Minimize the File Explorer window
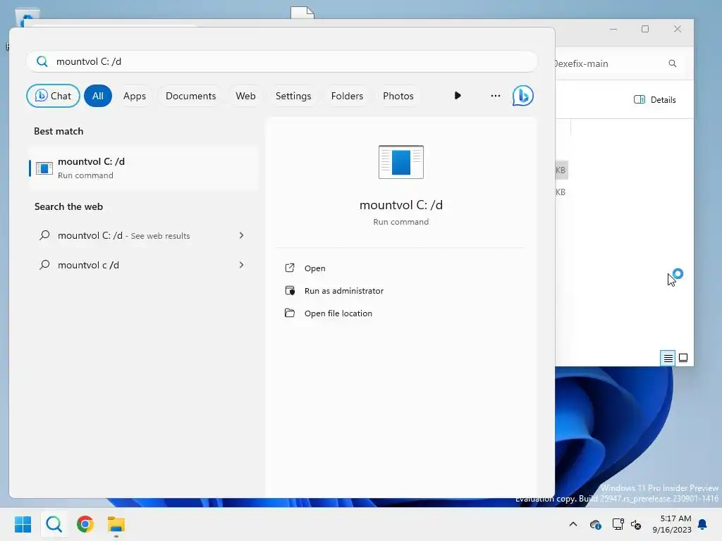Screen dimensions: 722x541 613,29
